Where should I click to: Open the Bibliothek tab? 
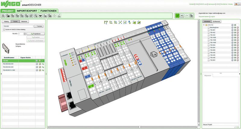point(24,22)
